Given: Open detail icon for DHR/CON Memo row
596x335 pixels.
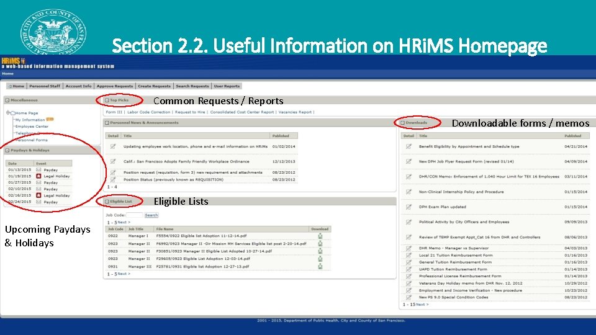Looking at the screenshot, I should tap(409, 177).
